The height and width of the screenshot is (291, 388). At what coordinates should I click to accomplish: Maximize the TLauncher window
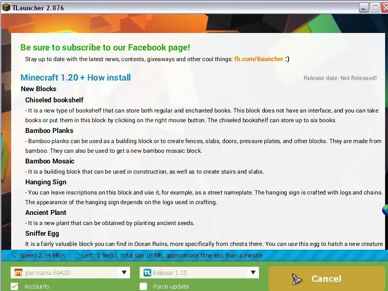[375, 8]
